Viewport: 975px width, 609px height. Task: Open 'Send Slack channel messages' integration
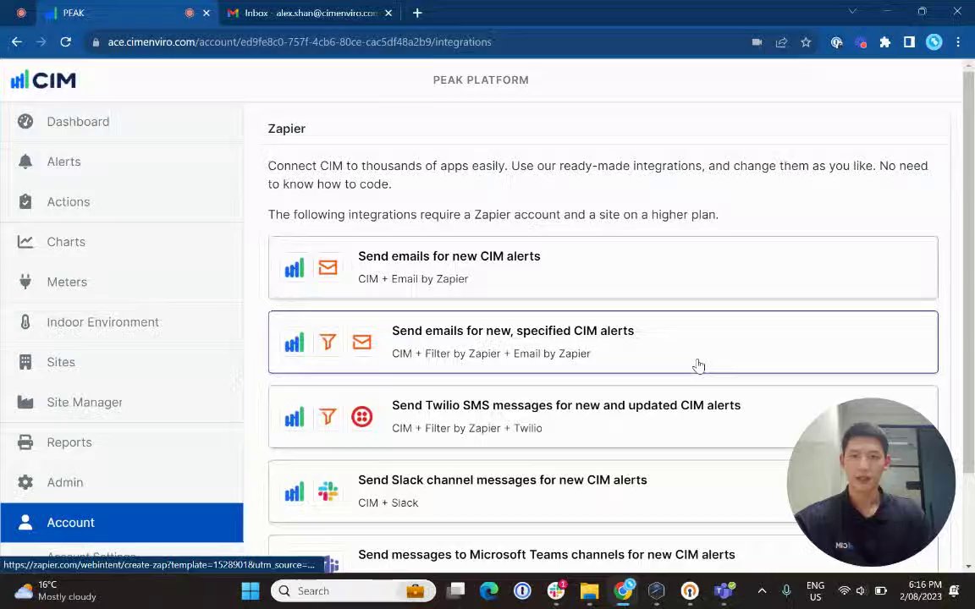603,491
